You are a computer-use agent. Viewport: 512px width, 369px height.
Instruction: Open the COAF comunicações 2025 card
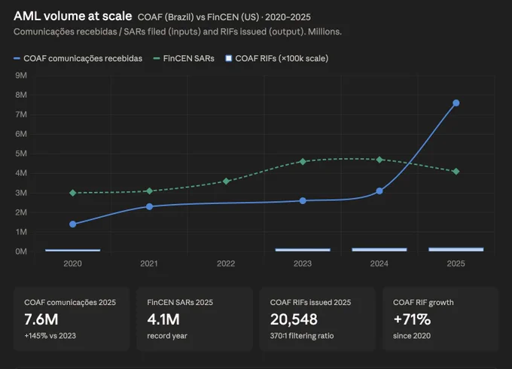pyautogui.click(x=72, y=319)
